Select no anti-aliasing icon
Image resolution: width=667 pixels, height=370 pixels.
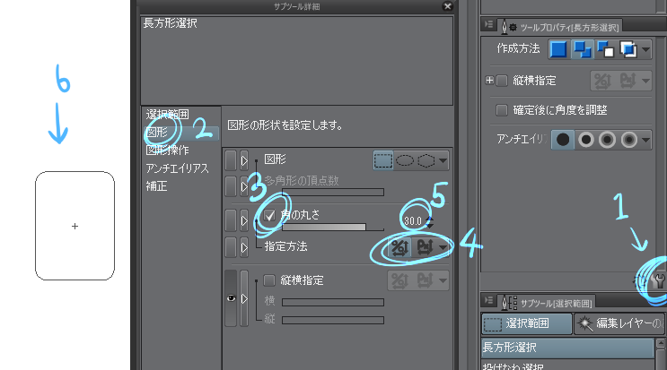click(563, 140)
